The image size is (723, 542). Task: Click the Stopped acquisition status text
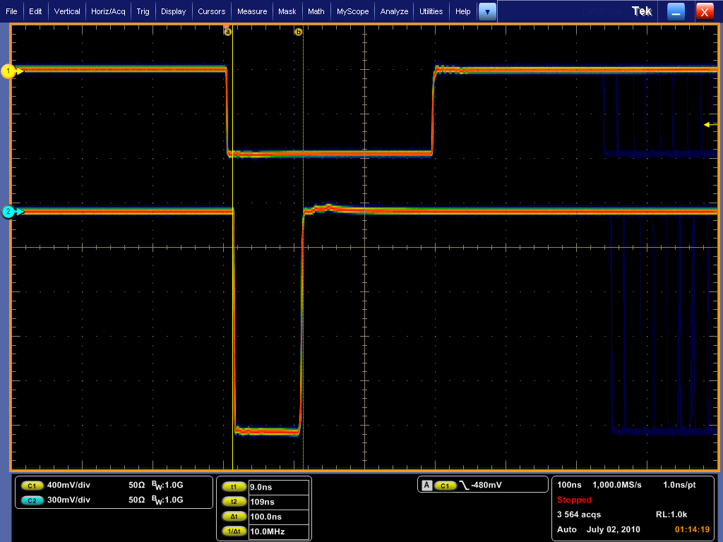(x=574, y=500)
